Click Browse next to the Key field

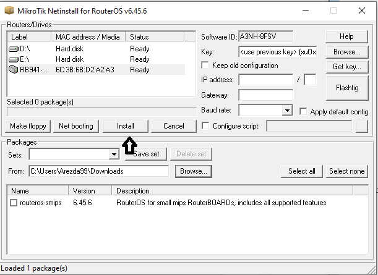tap(347, 52)
